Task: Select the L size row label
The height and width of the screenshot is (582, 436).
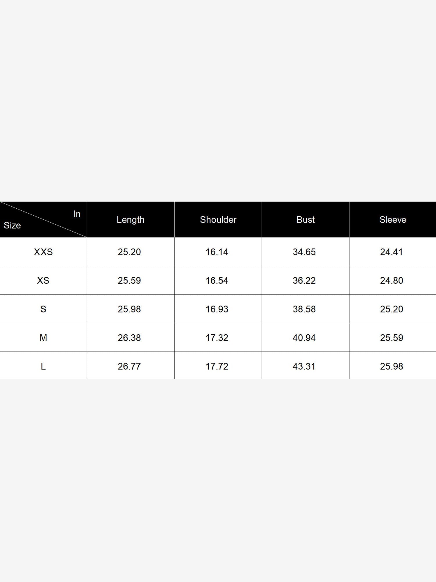Action: point(43,366)
